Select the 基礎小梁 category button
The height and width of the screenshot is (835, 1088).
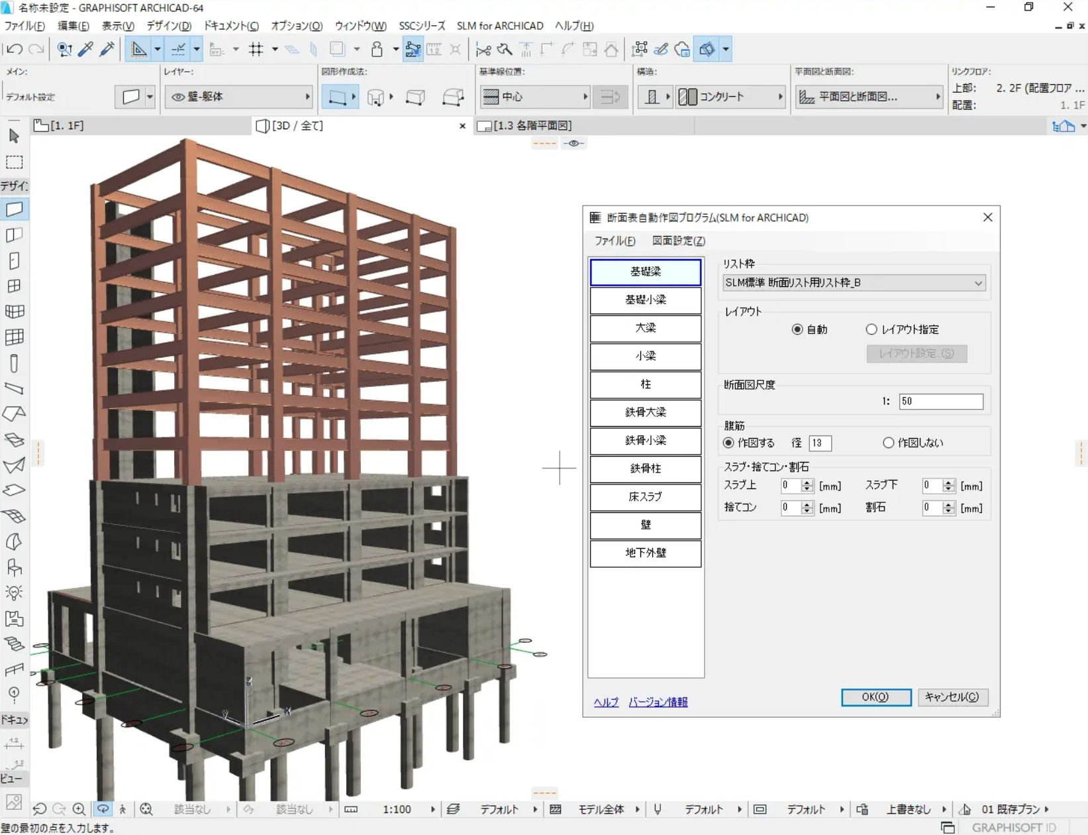point(646,300)
